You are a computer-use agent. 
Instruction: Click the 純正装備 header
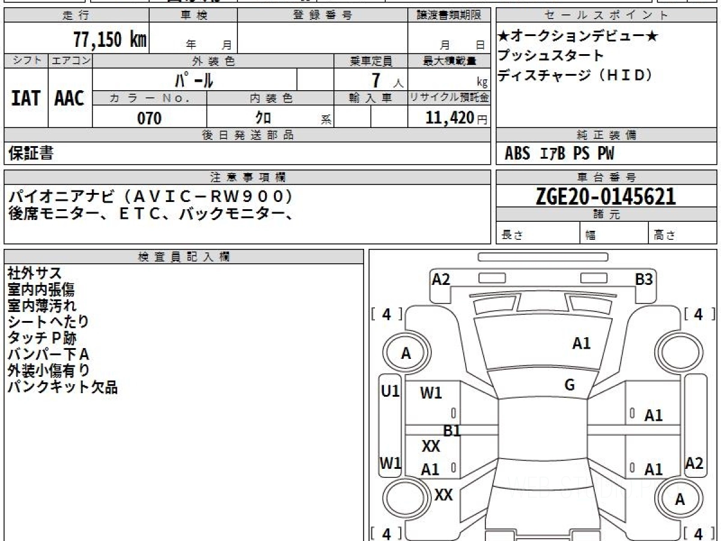pyautogui.click(x=607, y=135)
